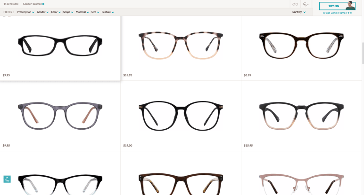This screenshot has width=364, height=195.
Task: Click the TRY ON button
Action: pos(337,6)
